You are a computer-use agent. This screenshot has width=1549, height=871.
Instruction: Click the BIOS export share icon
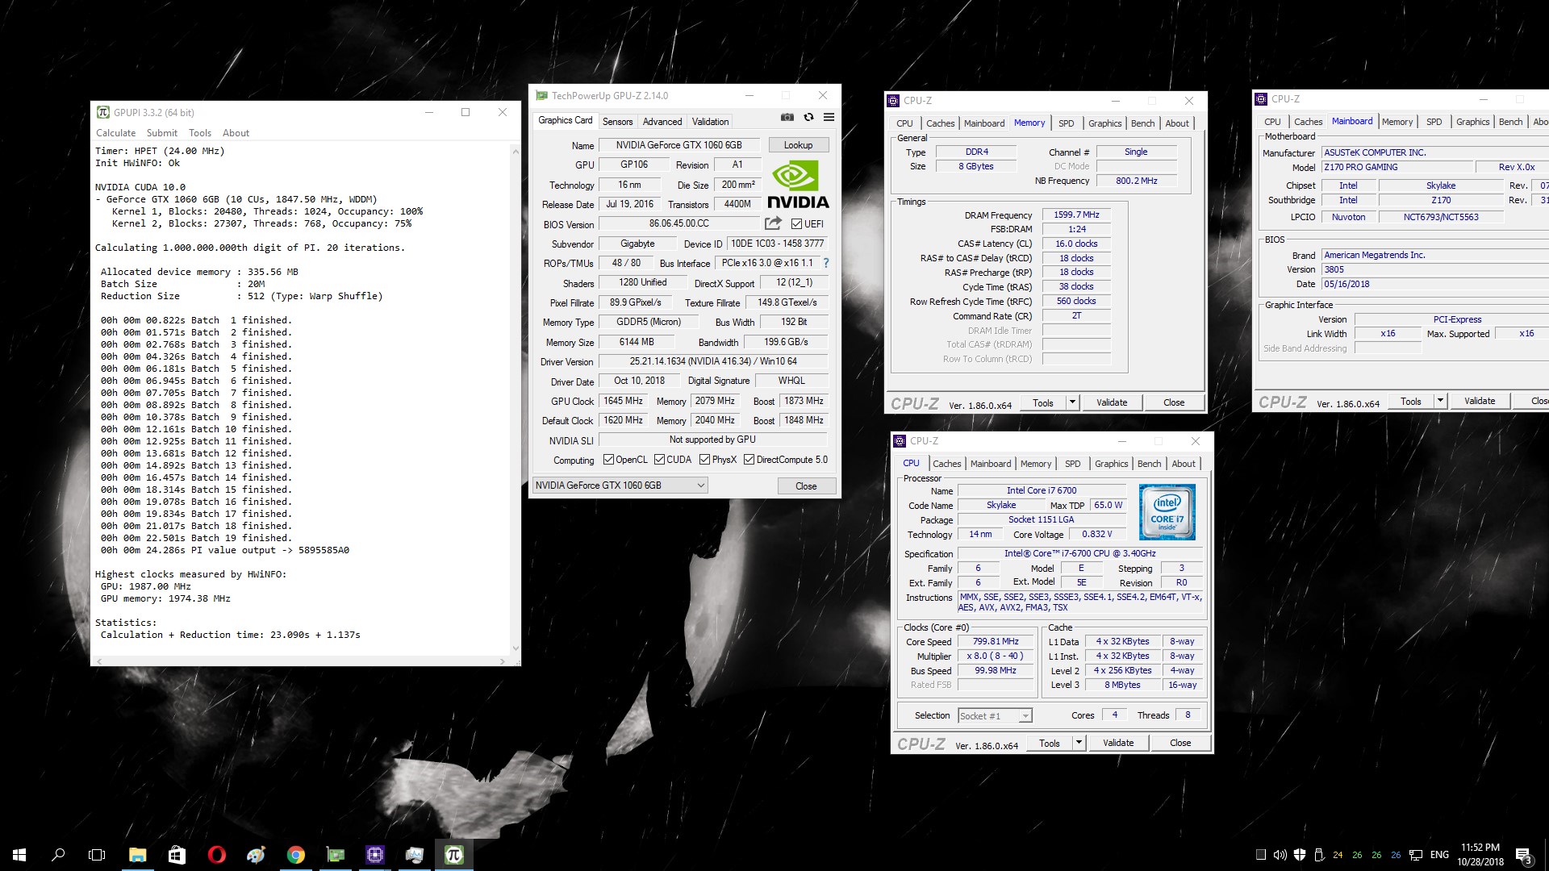pyautogui.click(x=773, y=223)
